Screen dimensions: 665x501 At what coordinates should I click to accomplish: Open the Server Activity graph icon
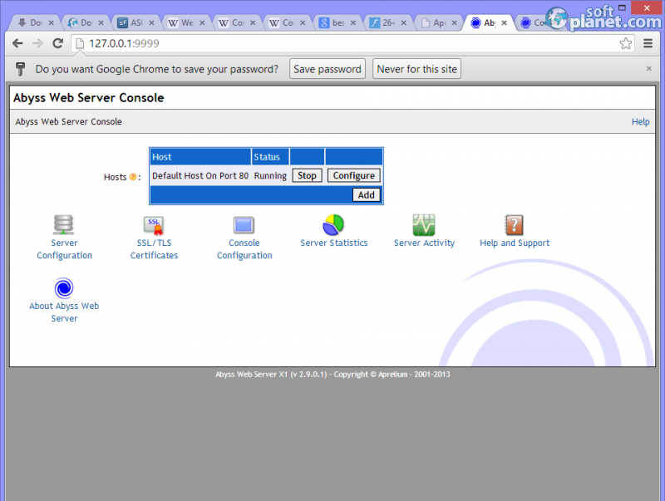click(x=424, y=224)
